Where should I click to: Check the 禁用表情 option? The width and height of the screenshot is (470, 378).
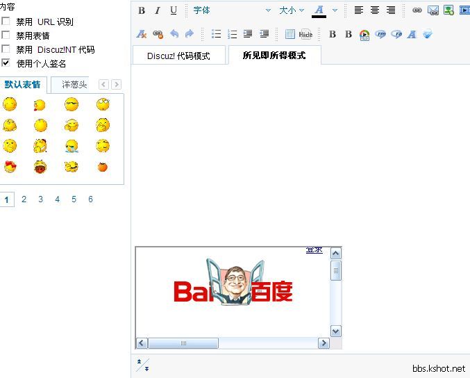[6, 35]
